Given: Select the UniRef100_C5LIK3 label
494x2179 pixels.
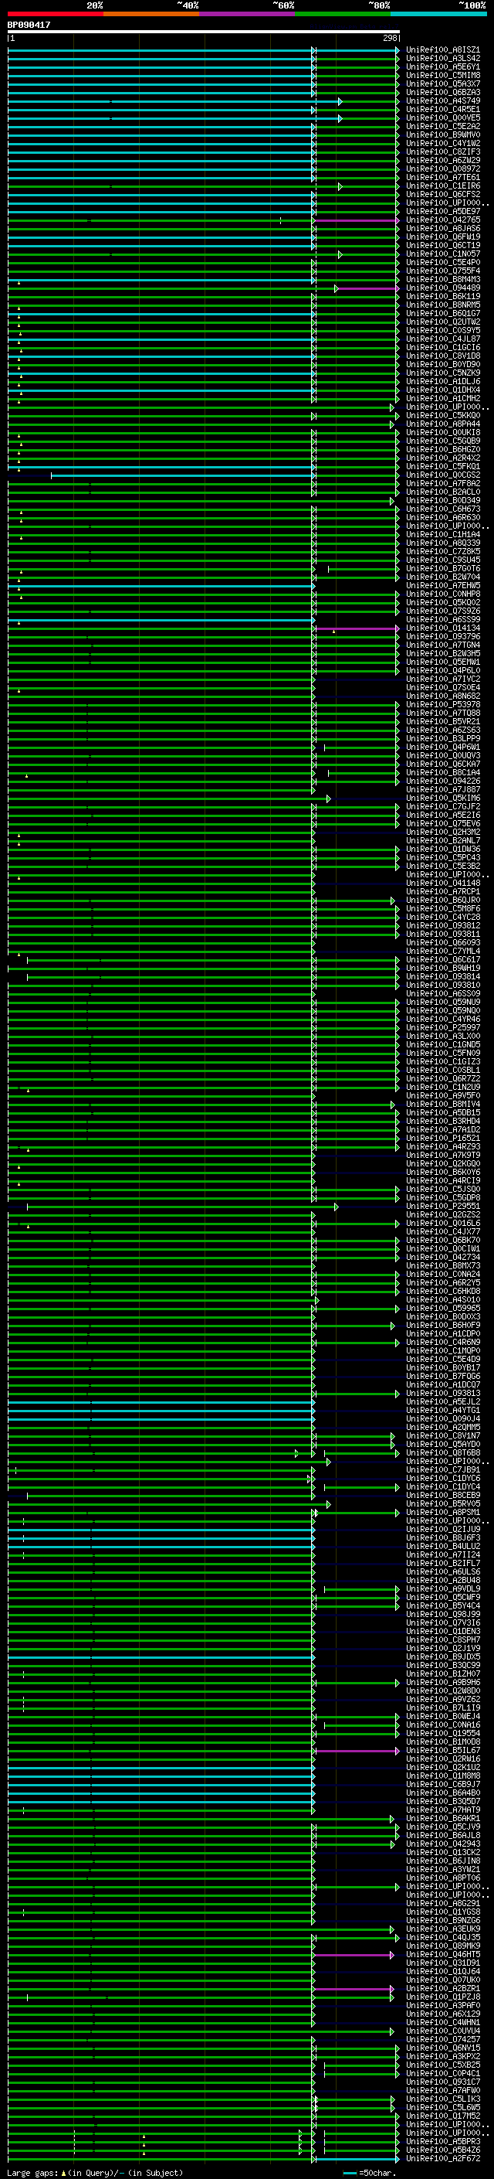Looking at the screenshot, I should pos(443,2099).
